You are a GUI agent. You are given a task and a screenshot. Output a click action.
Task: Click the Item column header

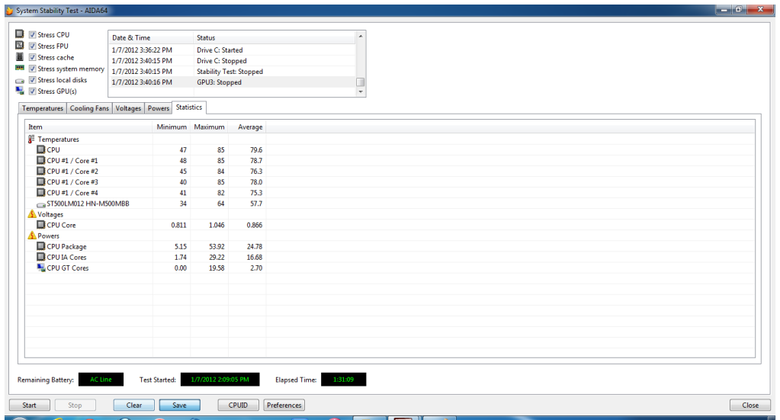tap(88, 127)
